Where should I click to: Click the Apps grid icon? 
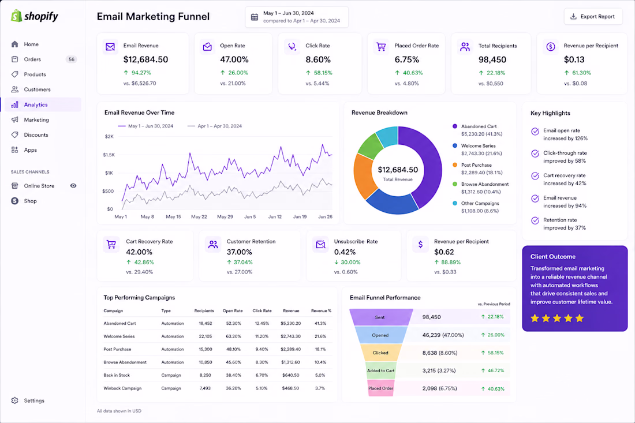click(14, 150)
